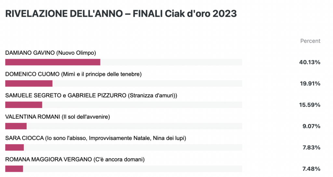Click the ROMANA MAGGIORA VERGANO result bar
The width and height of the screenshot is (333, 177).
(x=124, y=169)
